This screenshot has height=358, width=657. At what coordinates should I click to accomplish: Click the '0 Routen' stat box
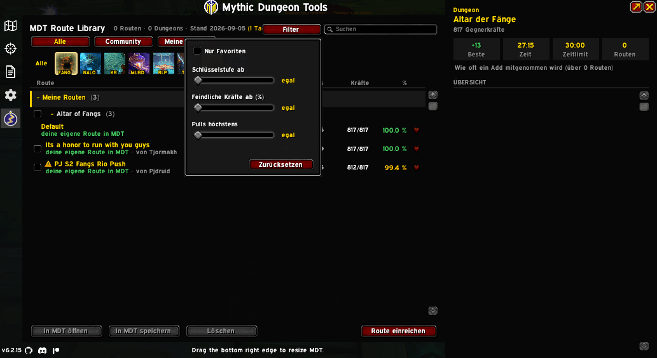tap(625, 50)
